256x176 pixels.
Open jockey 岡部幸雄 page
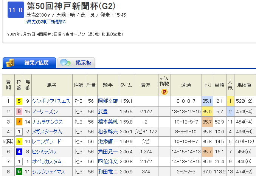tap(108, 101)
